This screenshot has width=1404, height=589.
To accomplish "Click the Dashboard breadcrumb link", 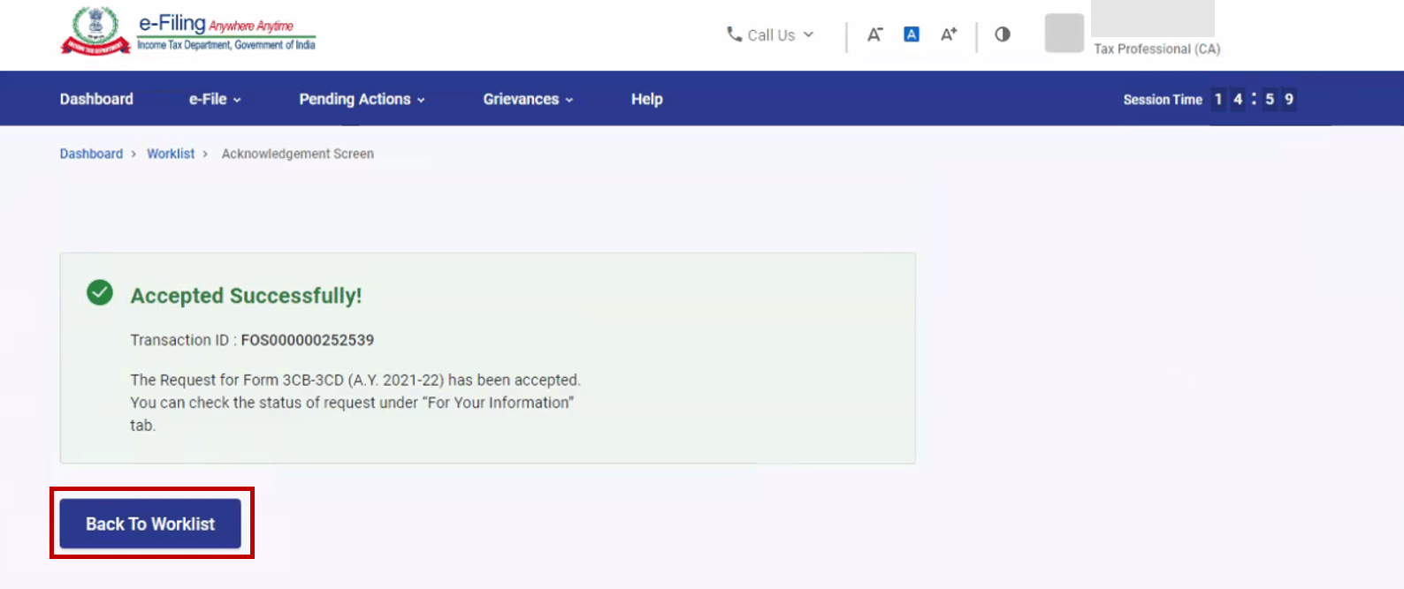I will click(x=91, y=154).
